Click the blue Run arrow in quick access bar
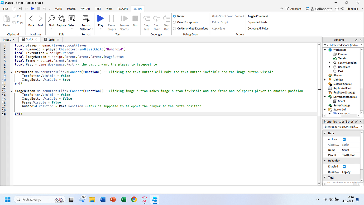 coord(32,9)
